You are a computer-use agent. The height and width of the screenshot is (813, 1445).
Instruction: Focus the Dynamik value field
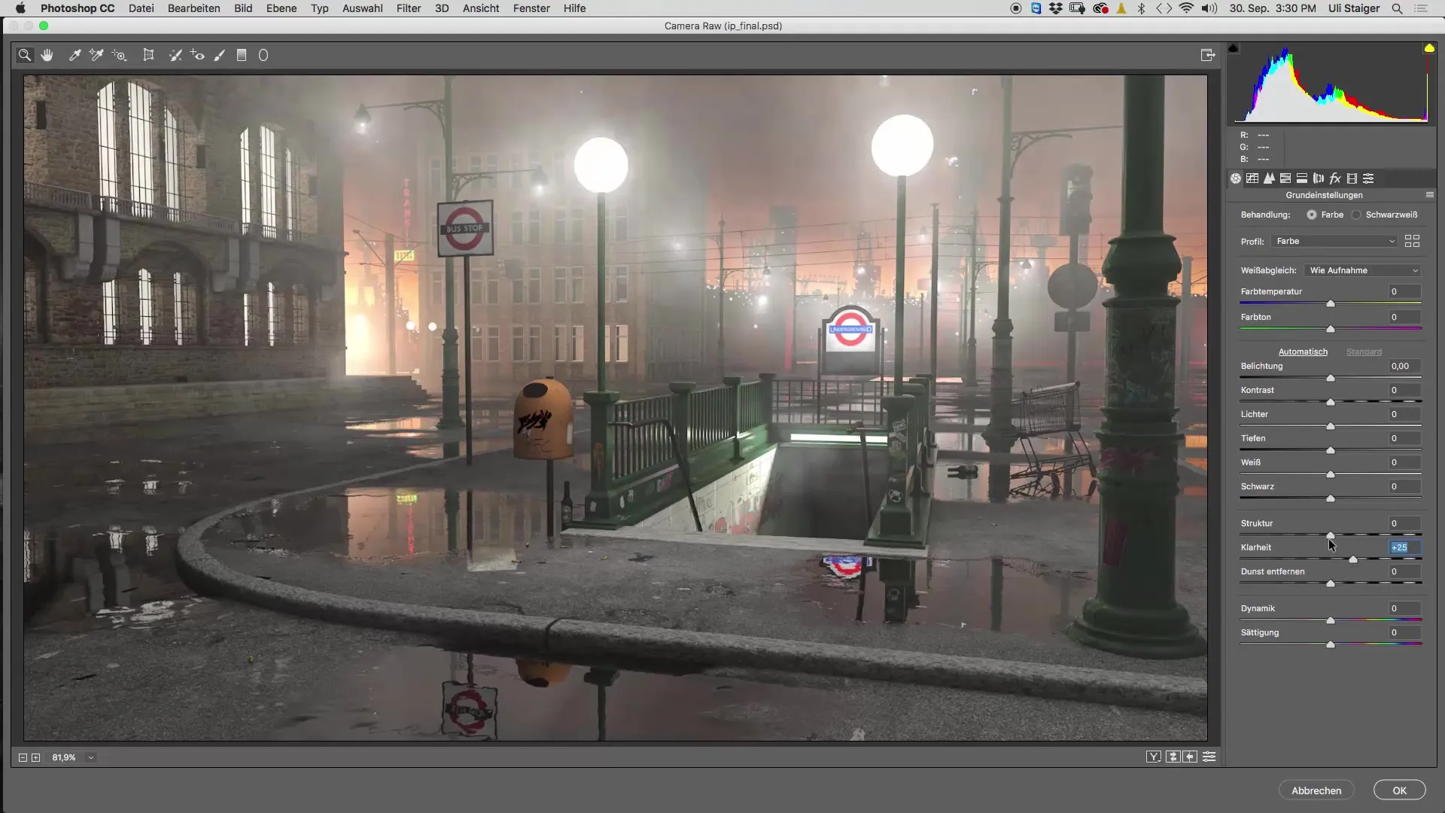pyautogui.click(x=1404, y=608)
